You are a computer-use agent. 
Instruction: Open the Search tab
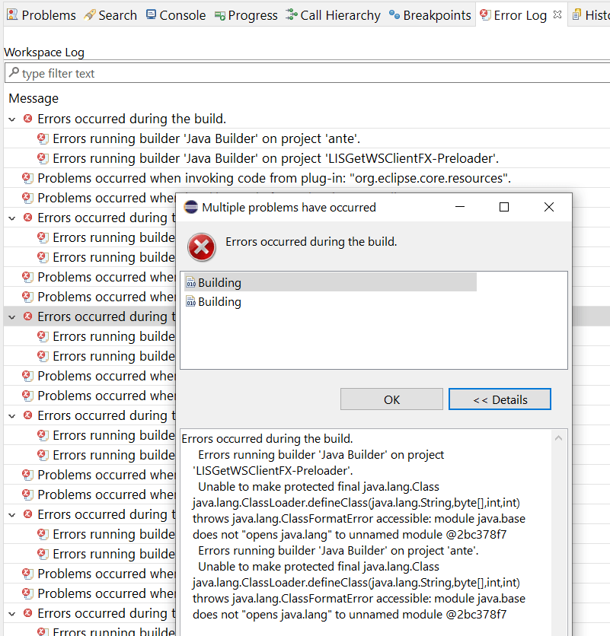click(110, 15)
